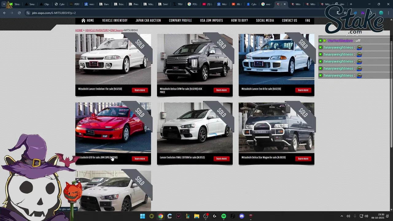The width and height of the screenshot is (393, 221).
Task: Switch to the JBL tab
Action: click(237, 4)
